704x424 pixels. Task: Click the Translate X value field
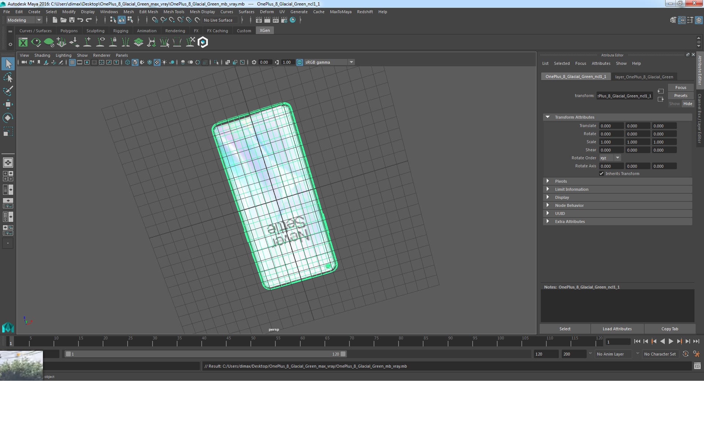pyautogui.click(x=611, y=126)
